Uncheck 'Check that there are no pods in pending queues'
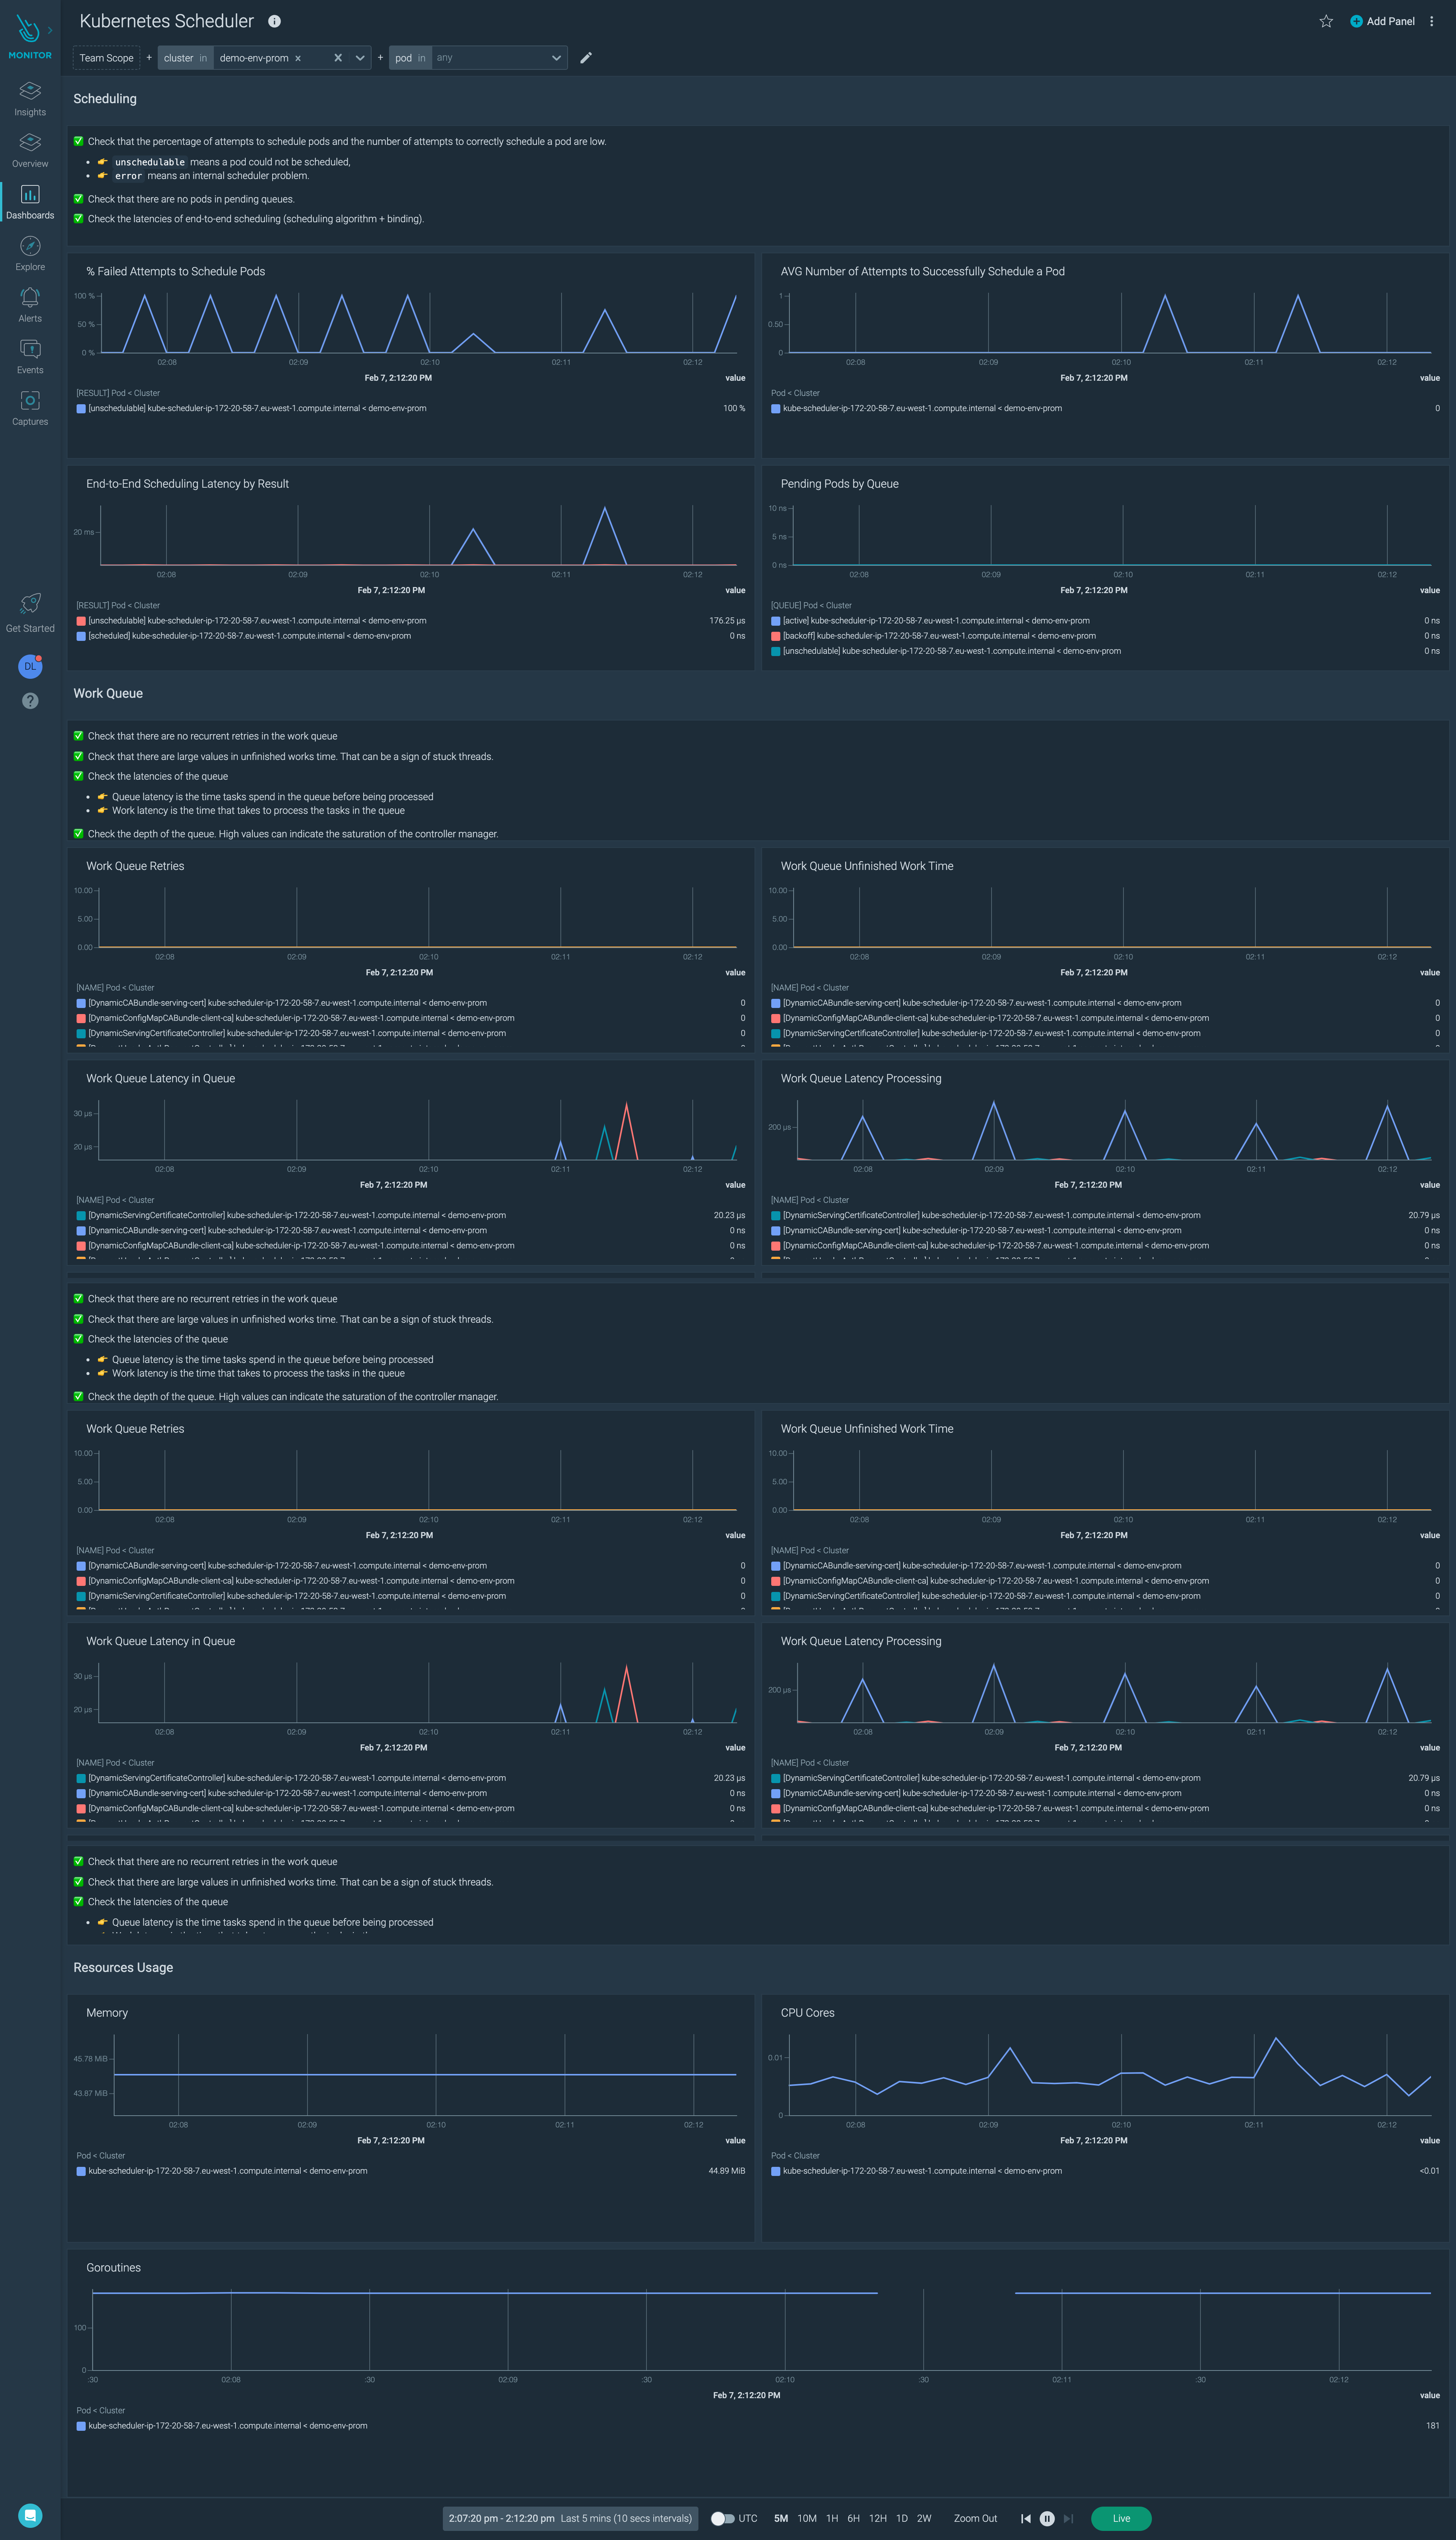 click(x=79, y=198)
